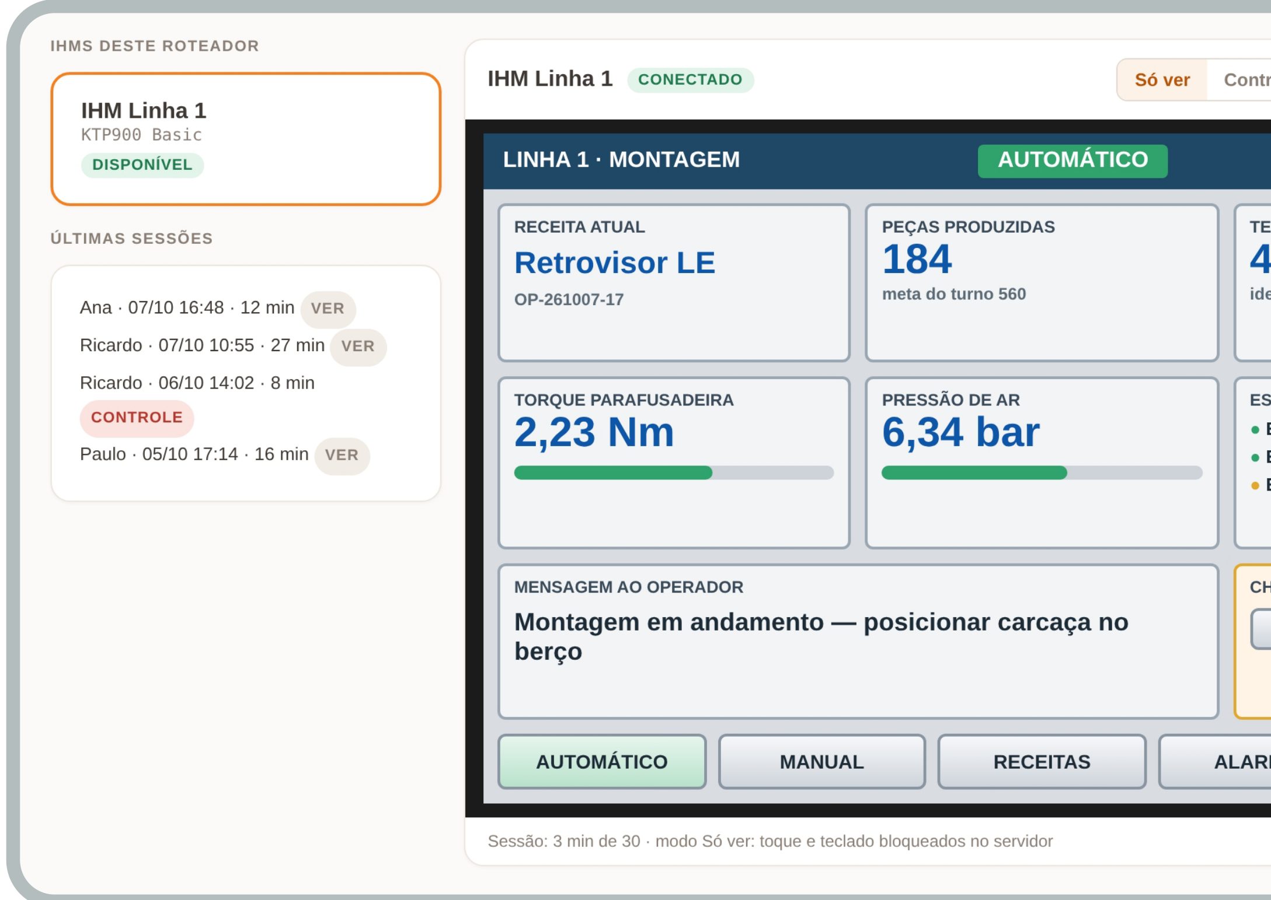1271x900 pixels.
Task: Select the IHM Linha 1 device card
Action: click(x=246, y=139)
